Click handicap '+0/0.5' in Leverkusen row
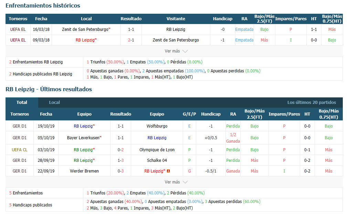349x214 pixels. pos(211,138)
